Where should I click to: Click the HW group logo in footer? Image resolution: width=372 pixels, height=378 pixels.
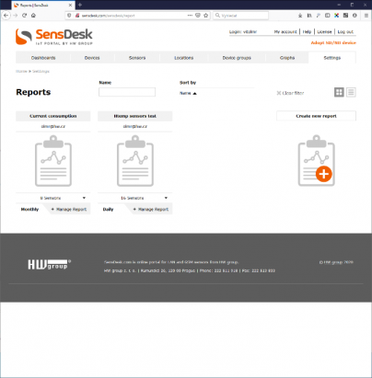[49, 264]
